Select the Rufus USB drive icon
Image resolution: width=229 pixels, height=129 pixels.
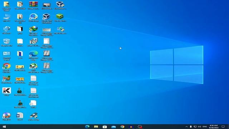point(33,116)
